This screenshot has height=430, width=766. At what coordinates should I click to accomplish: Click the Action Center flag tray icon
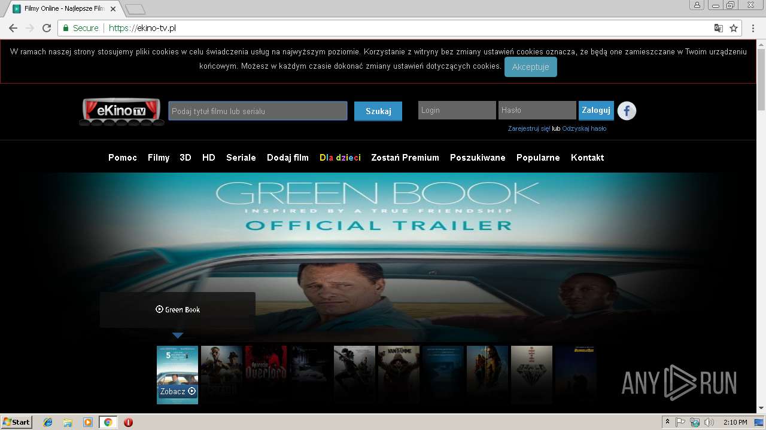point(680,422)
